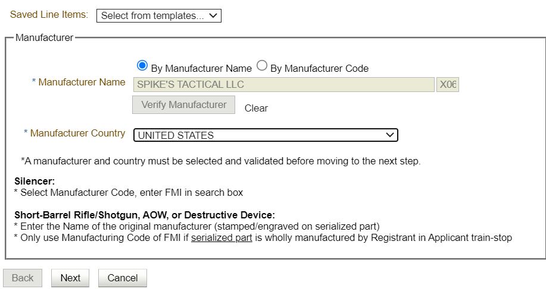Open the Manufacturer Country UNITED STATES dropdown
The image size is (546, 289).
point(266,135)
